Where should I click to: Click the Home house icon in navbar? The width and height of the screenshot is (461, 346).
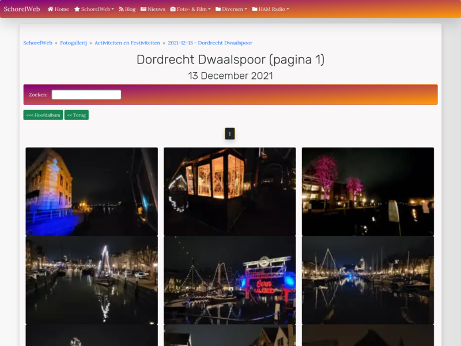click(x=51, y=9)
